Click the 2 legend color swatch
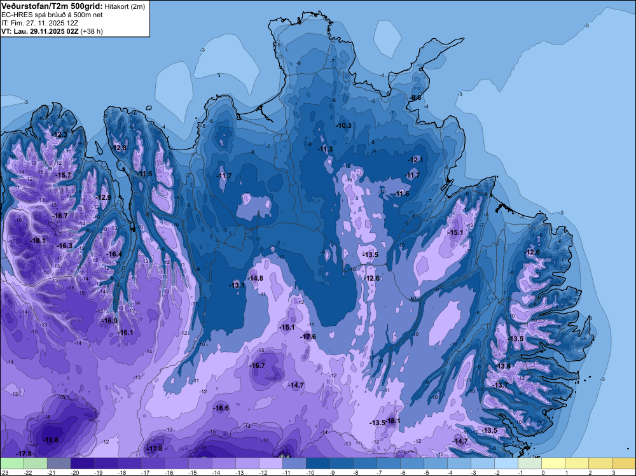 point(600,463)
